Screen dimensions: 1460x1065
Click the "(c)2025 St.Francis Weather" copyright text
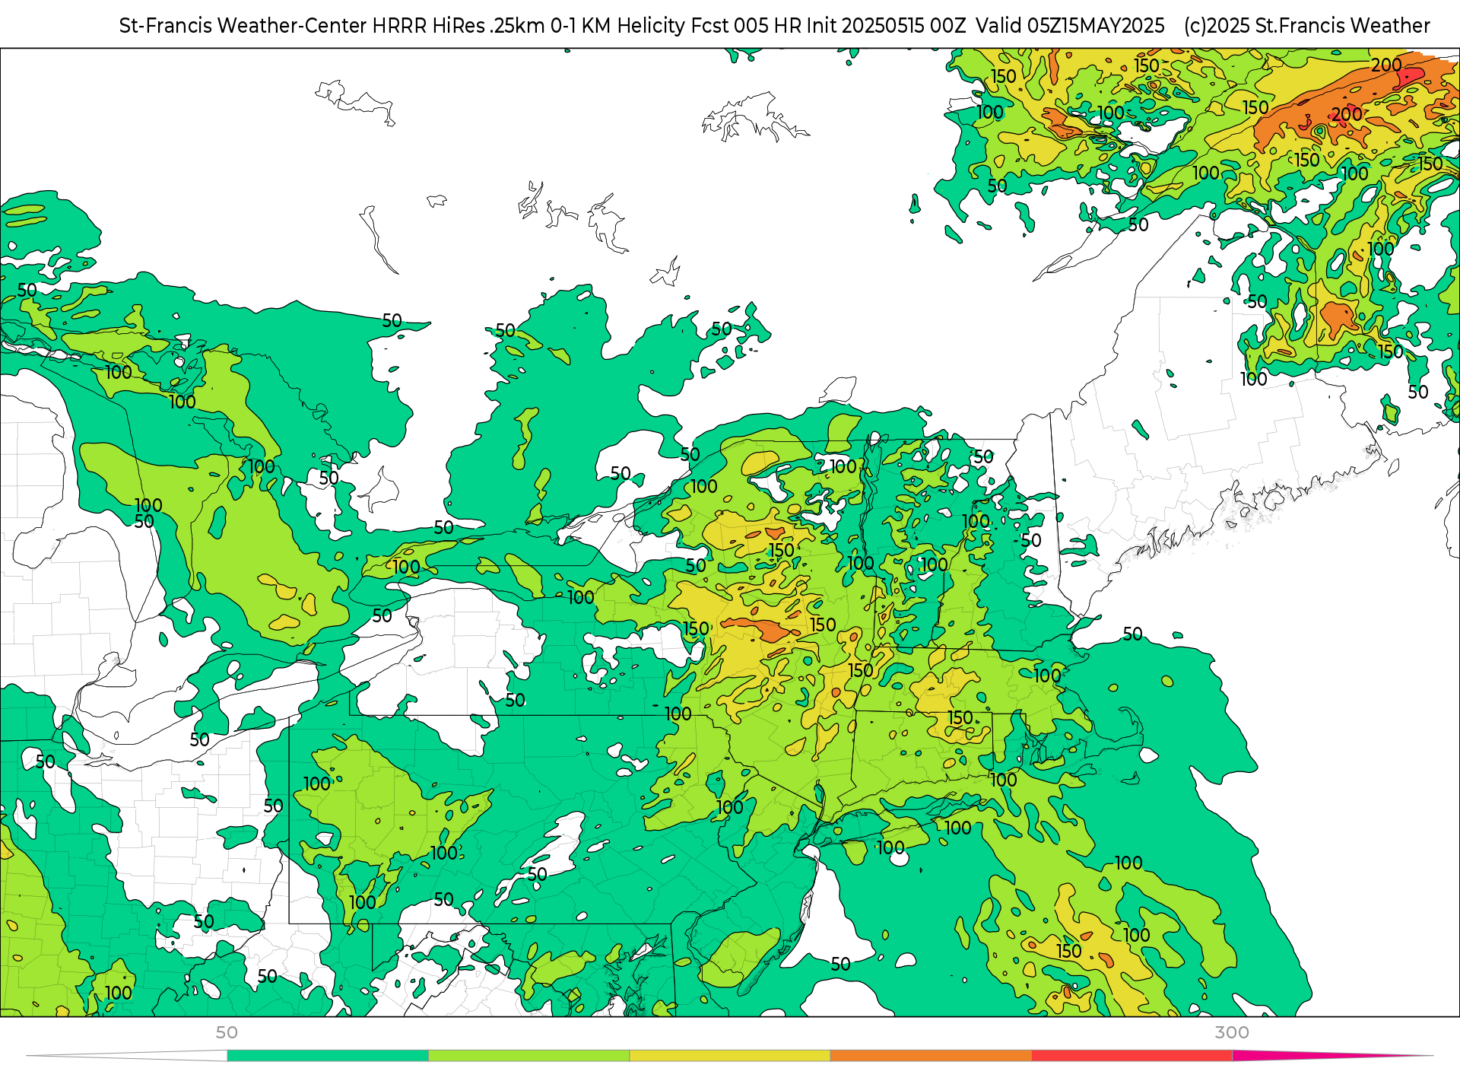[x=1307, y=26]
